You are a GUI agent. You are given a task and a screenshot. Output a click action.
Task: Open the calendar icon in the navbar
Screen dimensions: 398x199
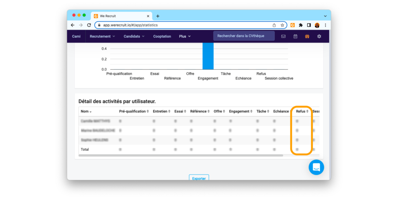click(295, 36)
